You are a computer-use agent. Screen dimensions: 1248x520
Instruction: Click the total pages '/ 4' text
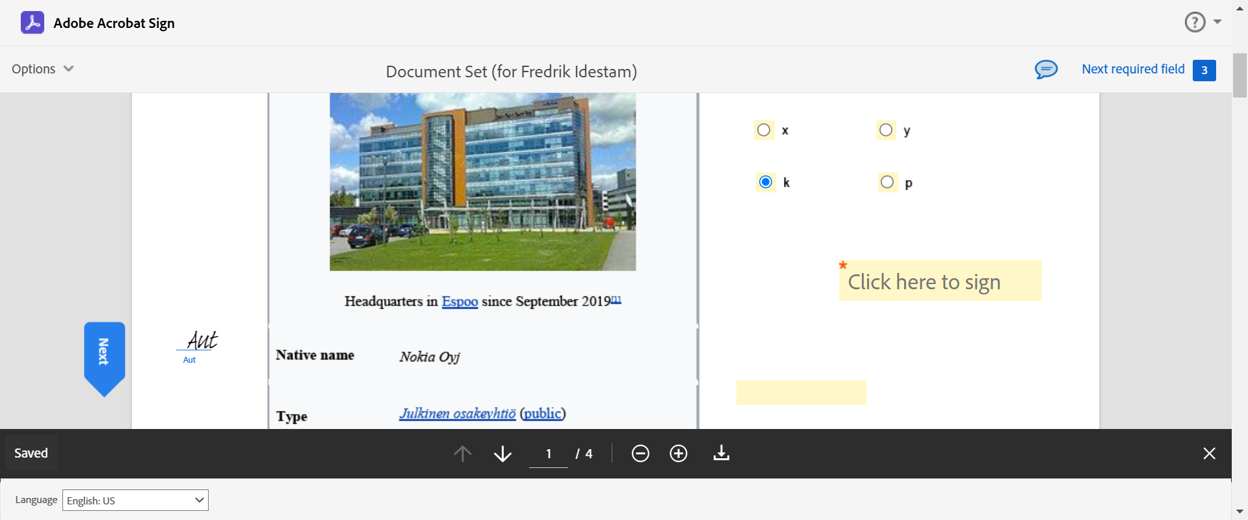584,454
